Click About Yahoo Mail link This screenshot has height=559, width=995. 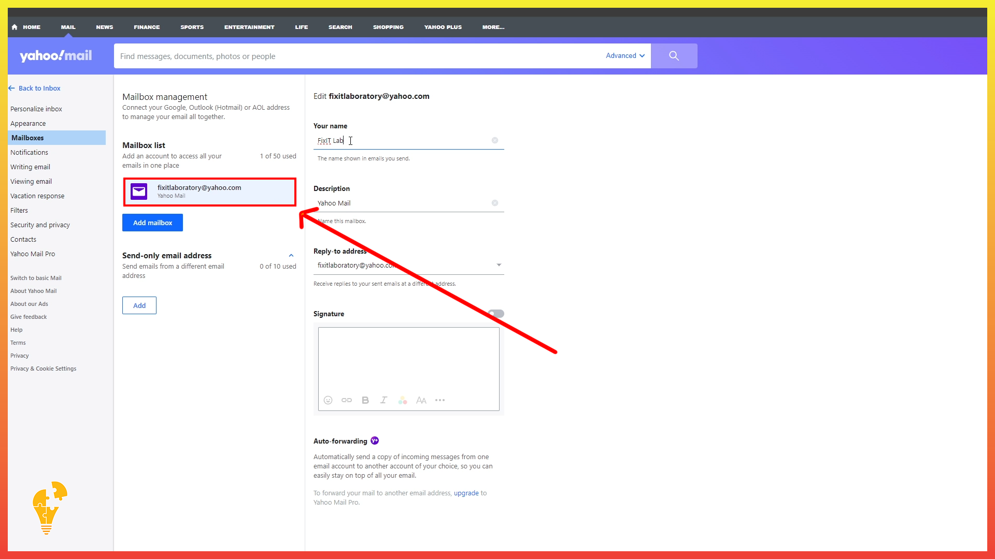(x=34, y=291)
